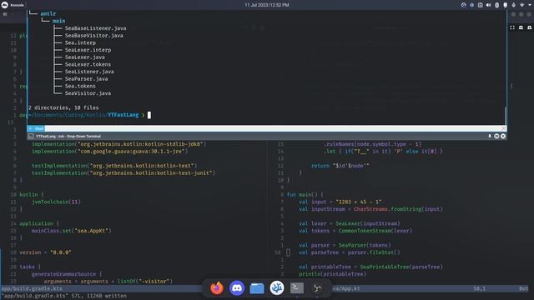This screenshot has height=300, width=534.
Task: Open the clipboard tray icon
Action: [505, 5]
